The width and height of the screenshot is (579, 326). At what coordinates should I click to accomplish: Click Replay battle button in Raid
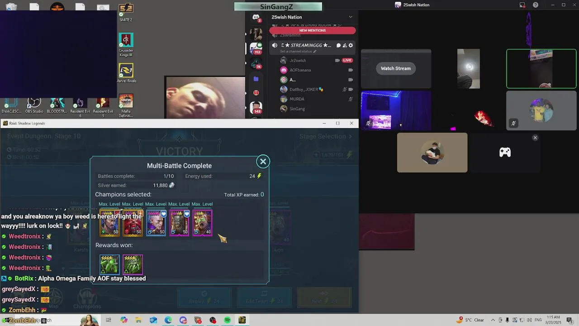[204, 298]
